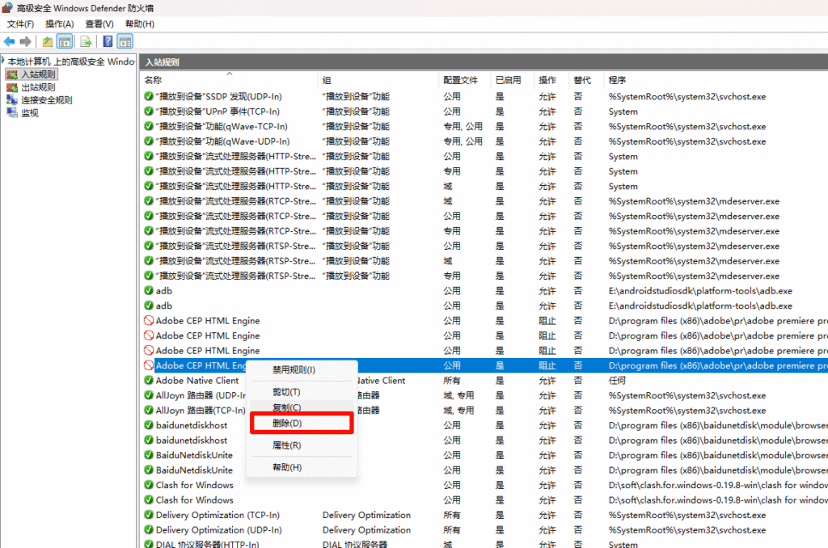Select 监视 node in the left tree
This screenshot has width=828, height=548.
tap(29, 113)
